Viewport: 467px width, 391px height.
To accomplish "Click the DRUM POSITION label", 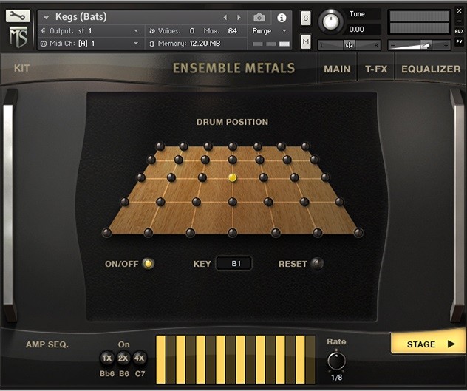I will (232, 122).
